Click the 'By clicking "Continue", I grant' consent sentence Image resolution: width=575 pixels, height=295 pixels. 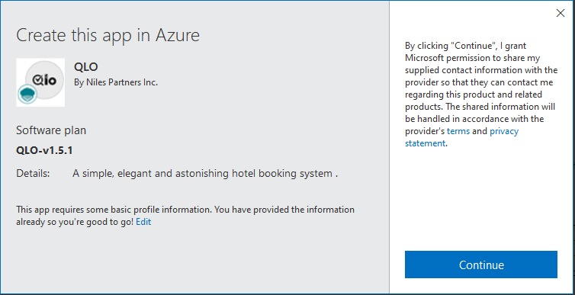465,46
